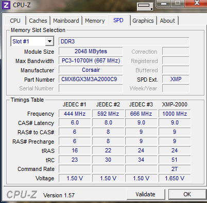Select the 6.0 CAS# Latency value
Image resolution: width=207 pixels, height=203 pixels.
coord(75,122)
